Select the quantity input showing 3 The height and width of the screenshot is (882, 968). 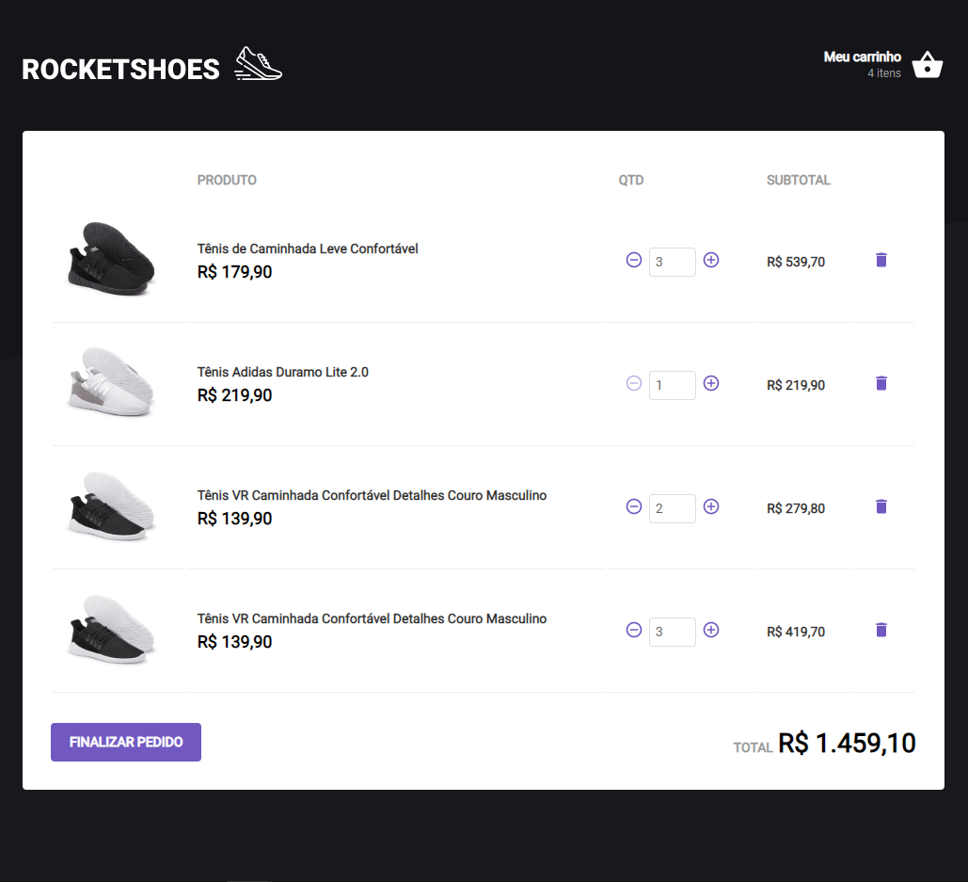click(672, 261)
